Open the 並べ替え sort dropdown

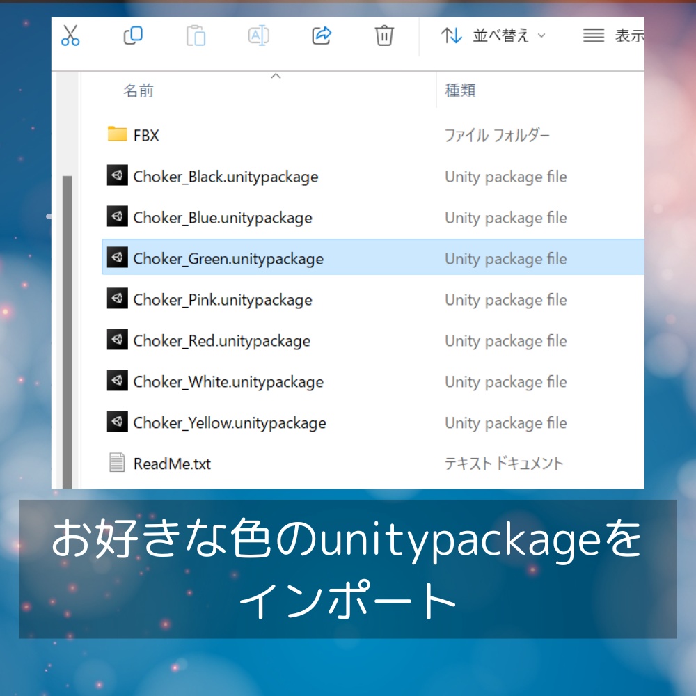[493, 35]
